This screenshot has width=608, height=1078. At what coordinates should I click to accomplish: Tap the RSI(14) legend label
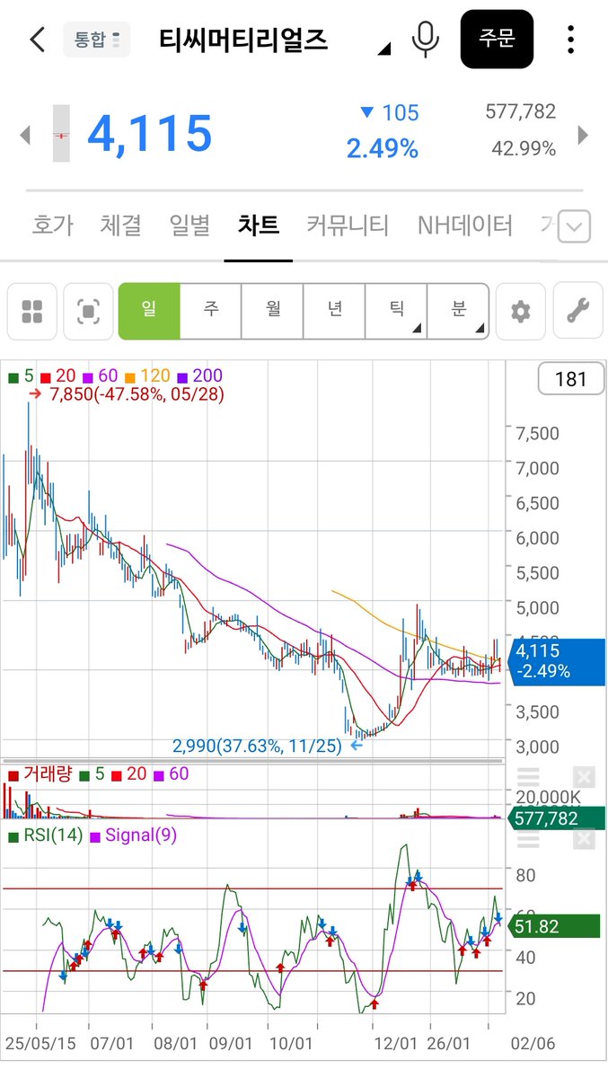tap(45, 835)
